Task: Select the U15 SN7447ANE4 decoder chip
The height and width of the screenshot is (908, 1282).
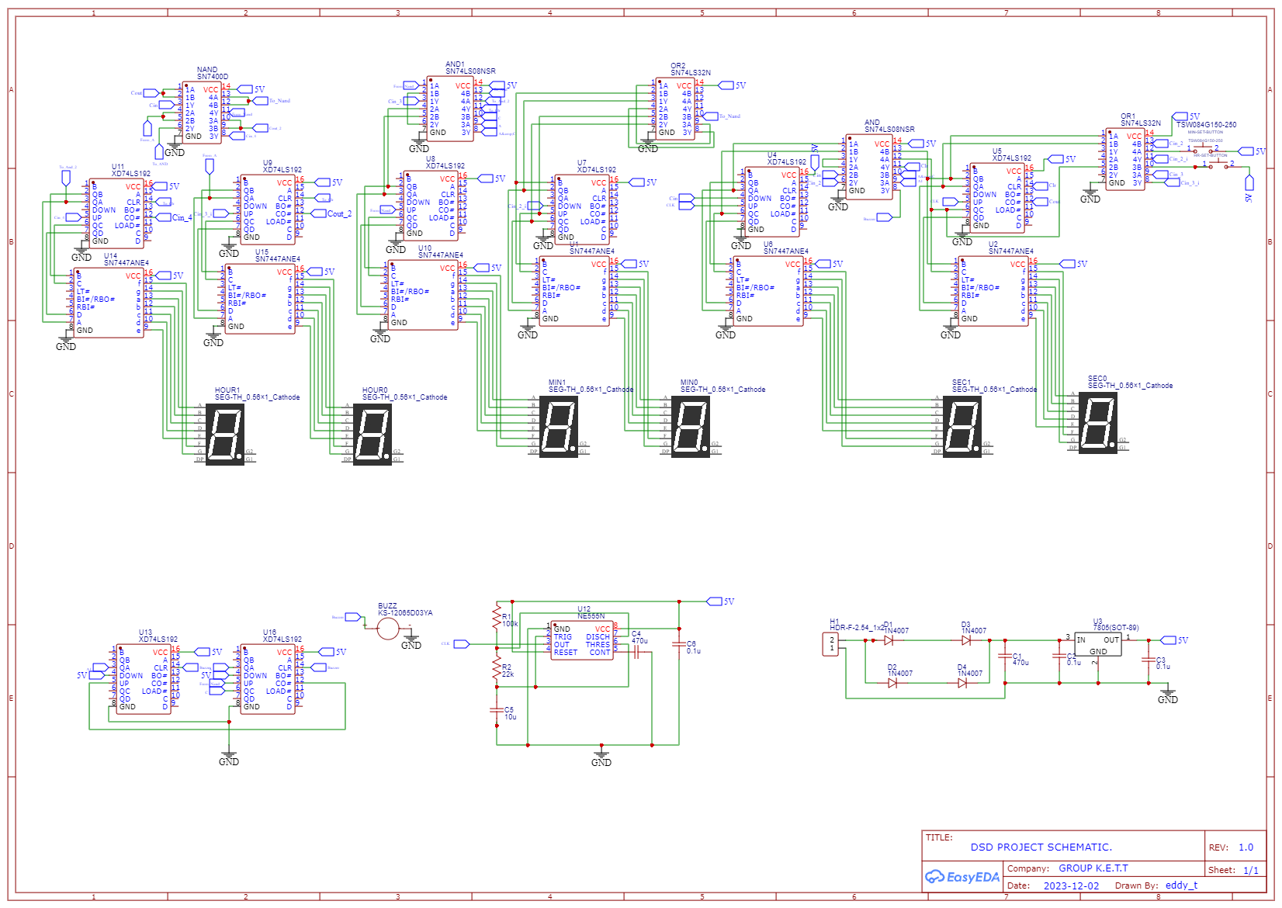Action: [260, 299]
